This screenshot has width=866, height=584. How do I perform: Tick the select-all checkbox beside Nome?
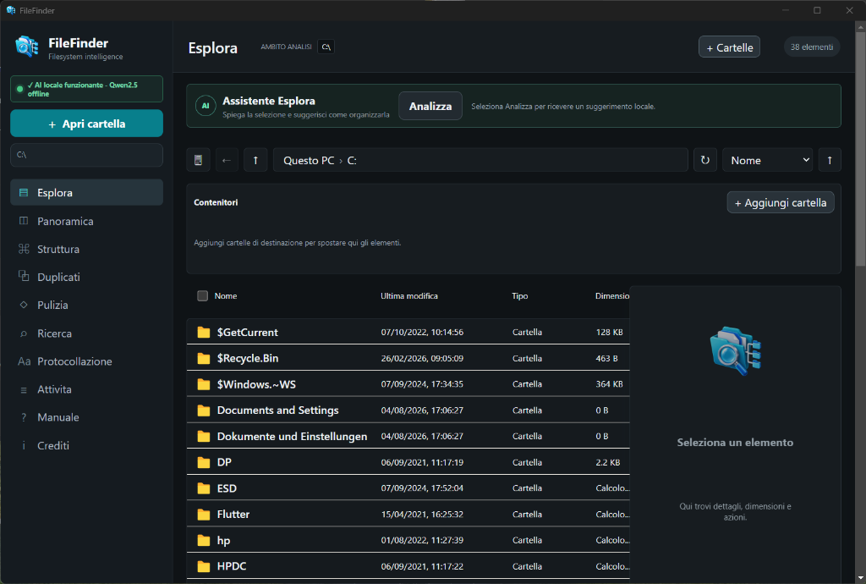pyautogui.click(x=203, y=295)
